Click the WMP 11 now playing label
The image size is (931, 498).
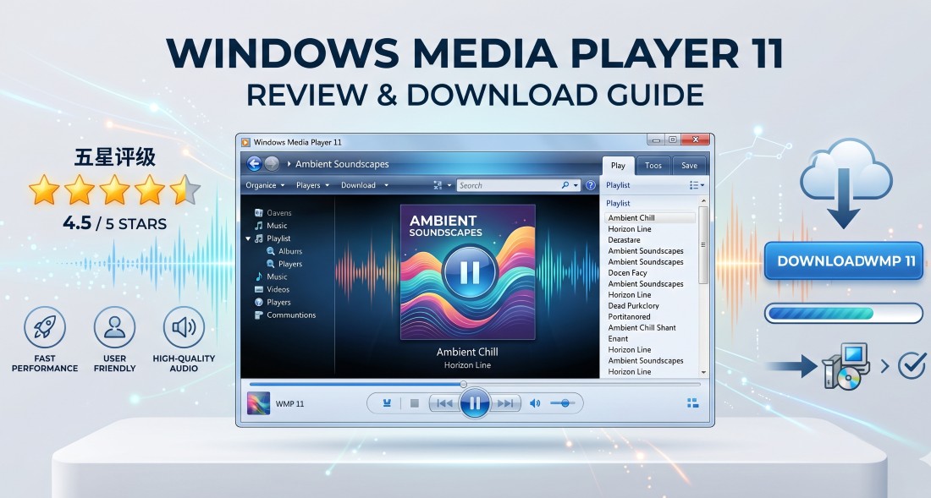(289, 404)
